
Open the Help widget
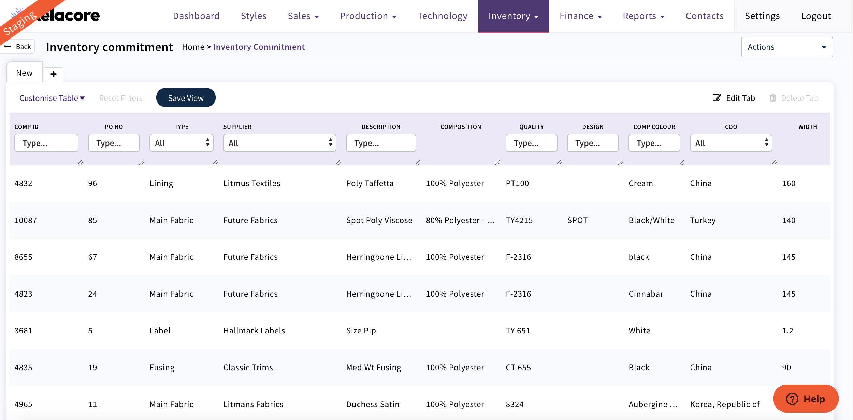tap(806, 399)
